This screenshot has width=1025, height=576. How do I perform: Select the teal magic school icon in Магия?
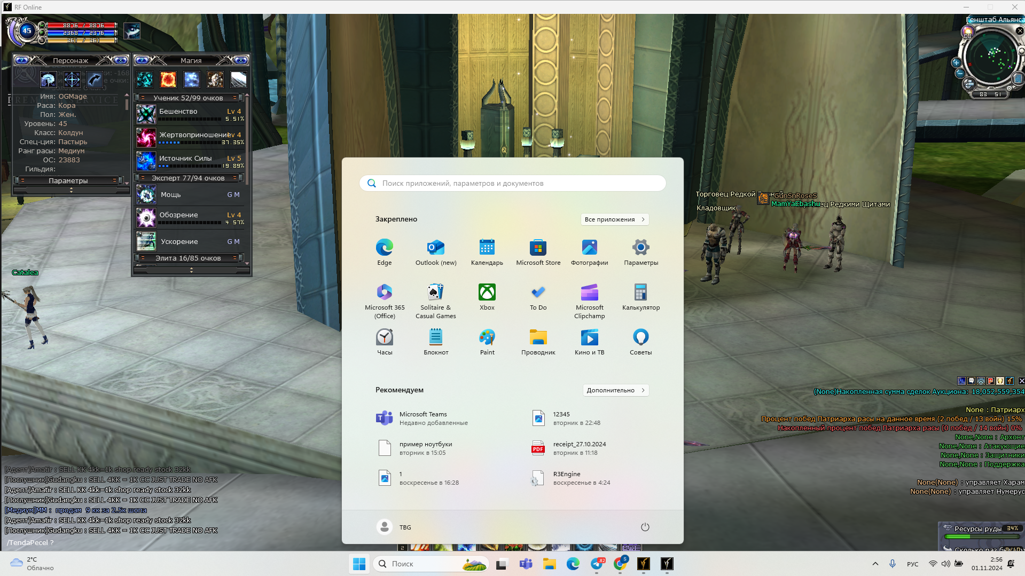tap(145, 80)
